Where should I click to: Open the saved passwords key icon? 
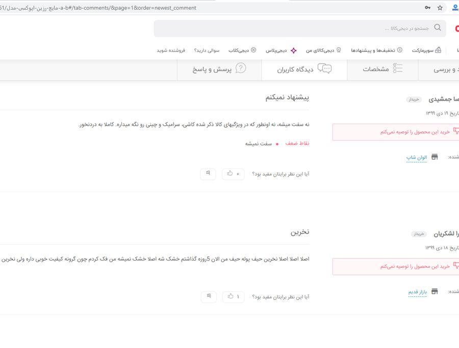(x=428, y=8)
